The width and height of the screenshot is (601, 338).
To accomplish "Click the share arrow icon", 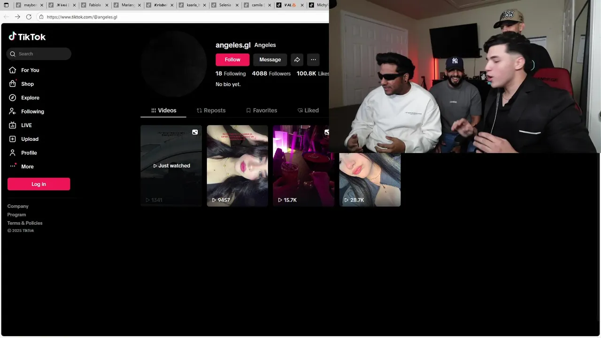I will (297, 60).
